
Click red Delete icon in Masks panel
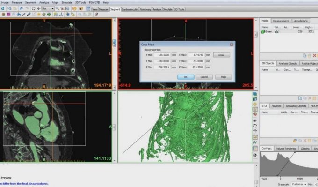(314, 55)
